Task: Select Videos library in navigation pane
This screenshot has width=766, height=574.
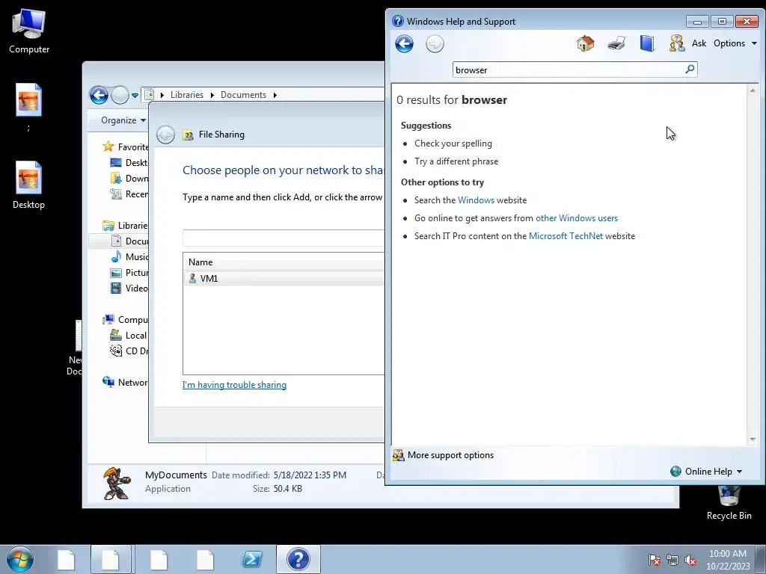Action: [129, 288]
